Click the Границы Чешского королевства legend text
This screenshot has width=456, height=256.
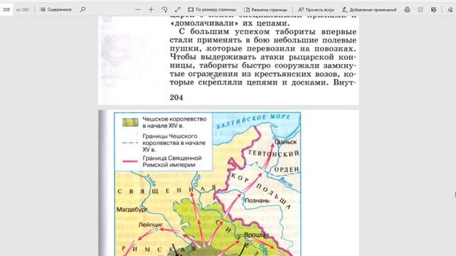[174, 143]
